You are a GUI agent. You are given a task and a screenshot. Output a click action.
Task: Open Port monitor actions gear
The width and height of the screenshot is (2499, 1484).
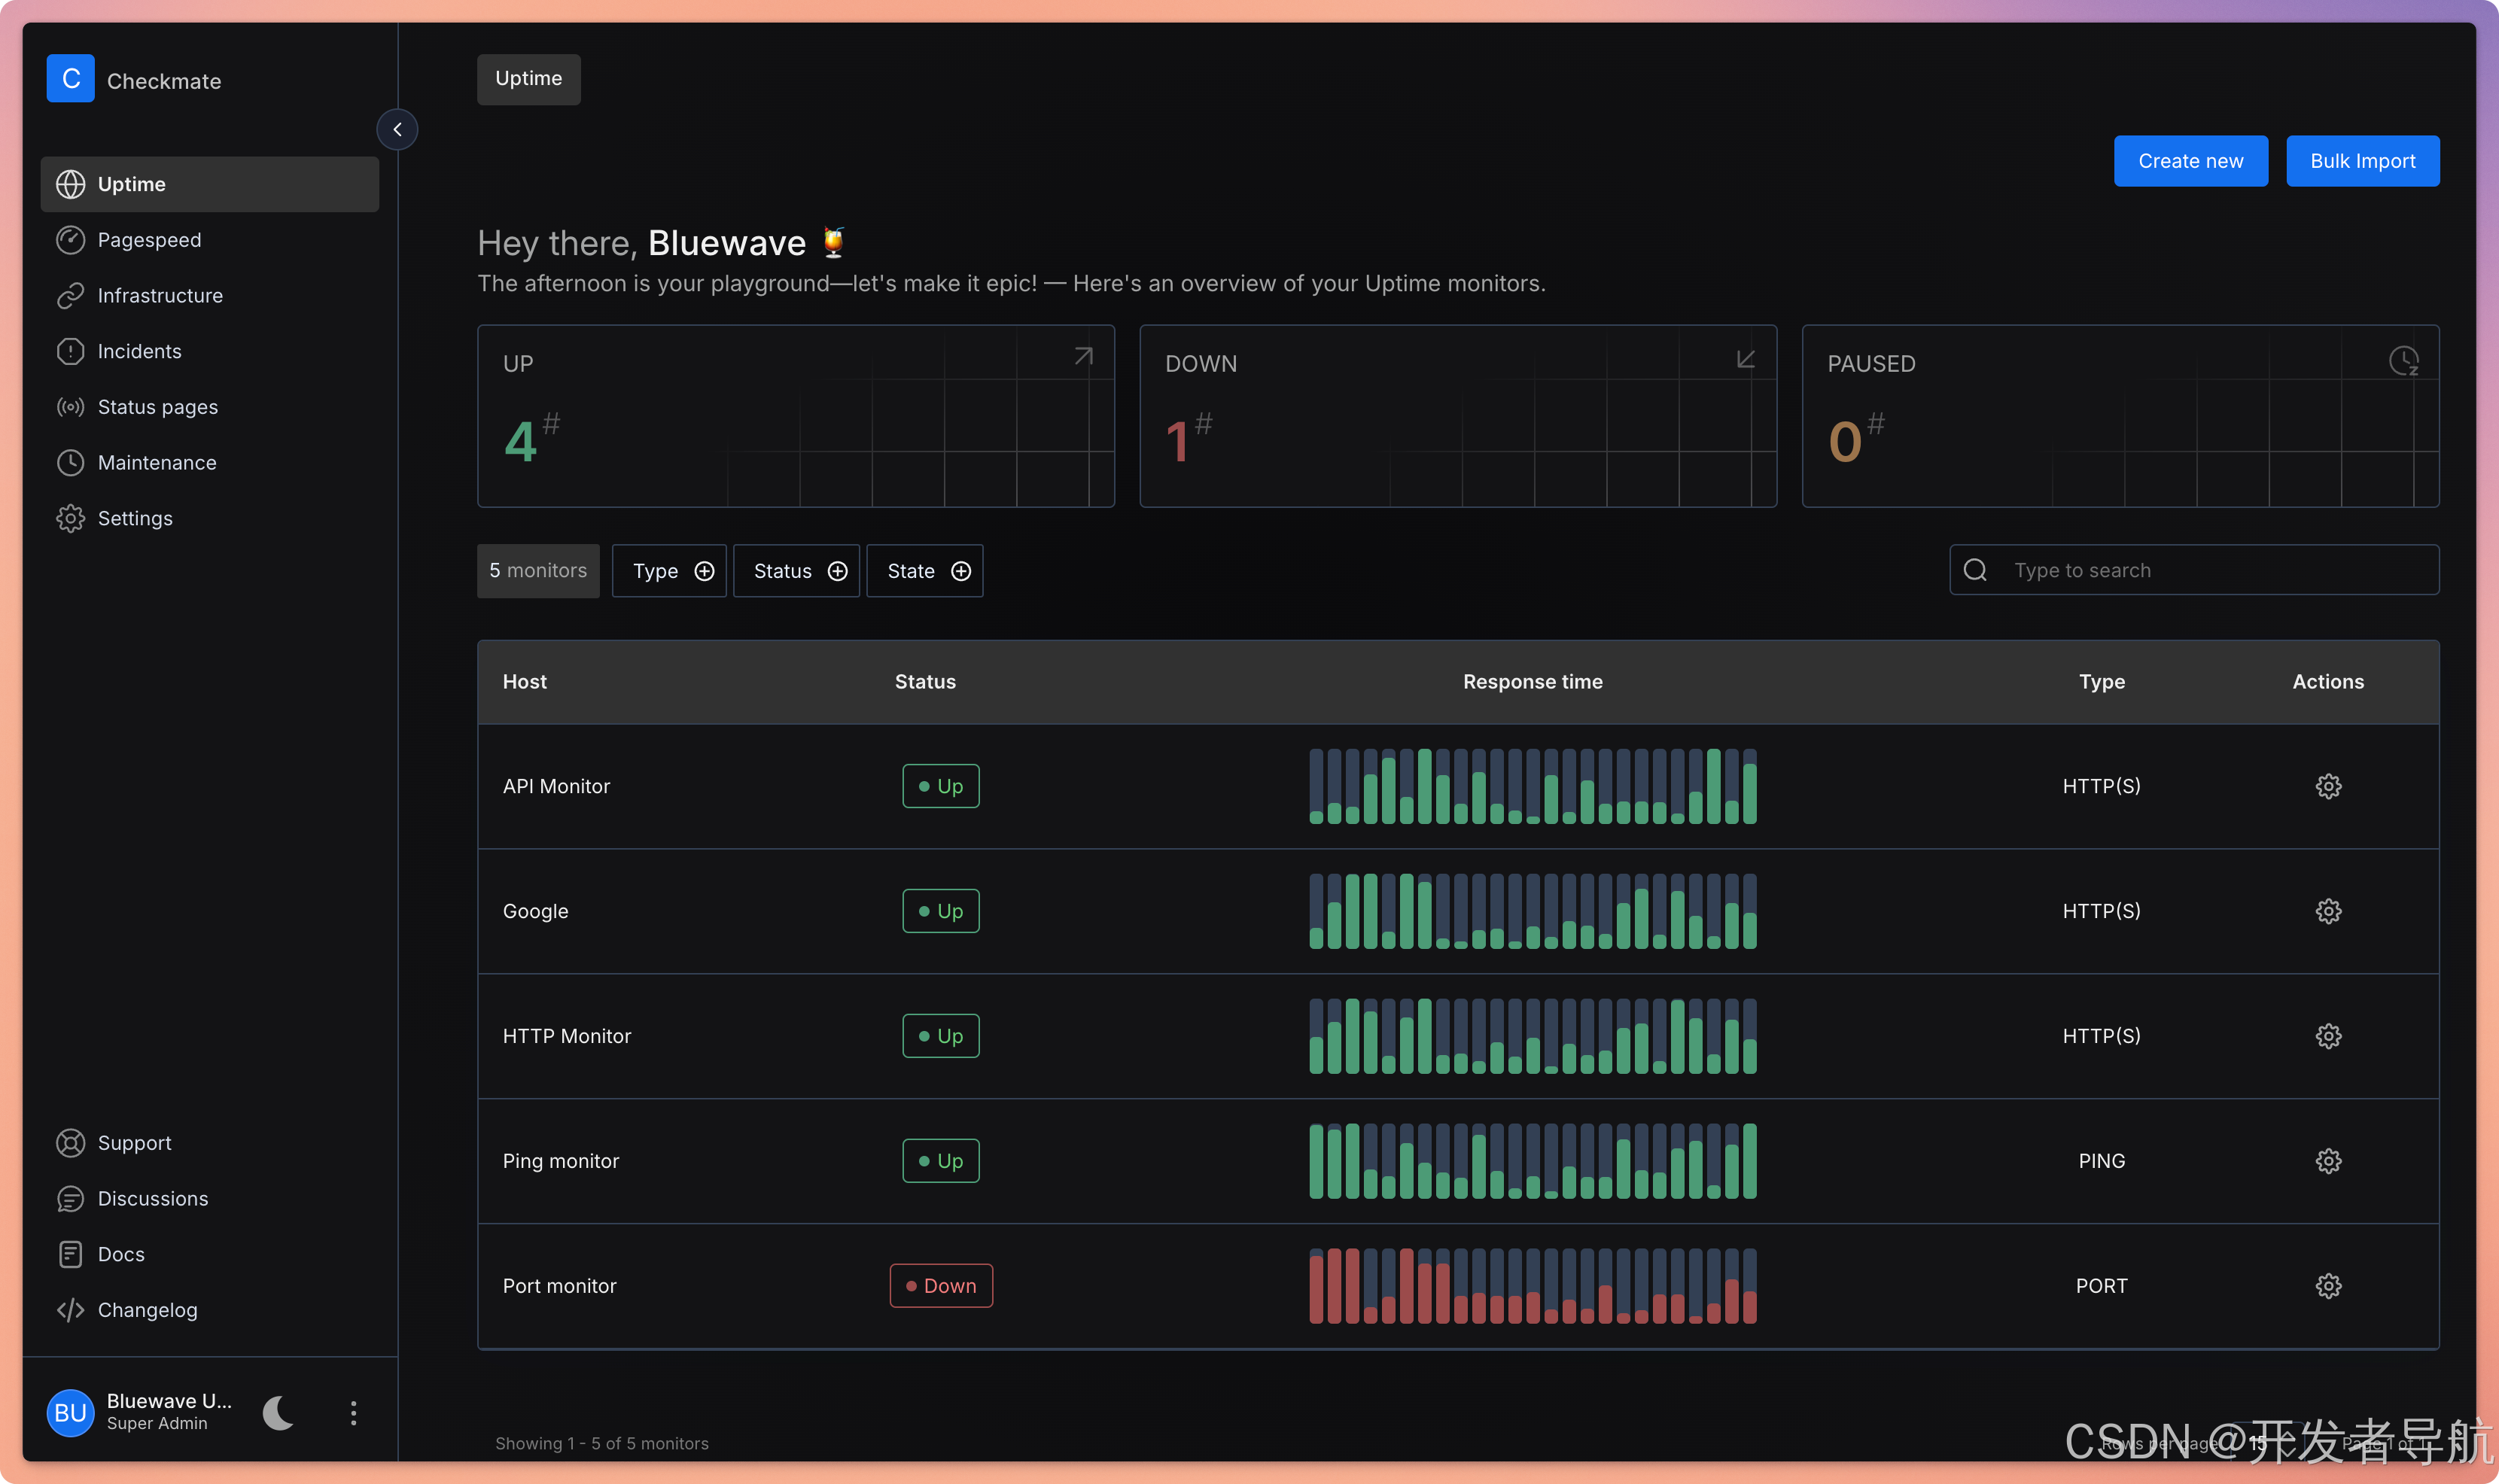[x=2328, y=1286]
